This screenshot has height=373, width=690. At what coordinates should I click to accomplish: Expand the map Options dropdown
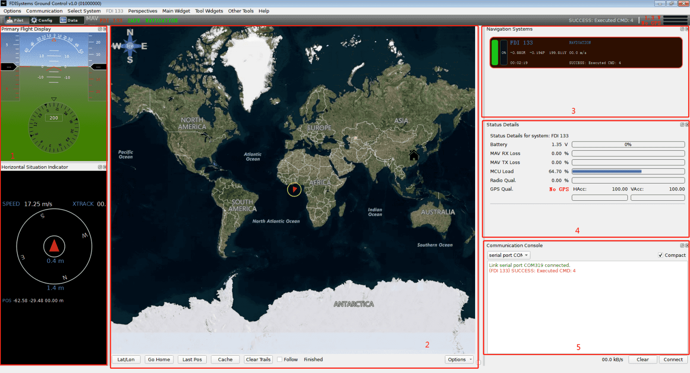459,360
